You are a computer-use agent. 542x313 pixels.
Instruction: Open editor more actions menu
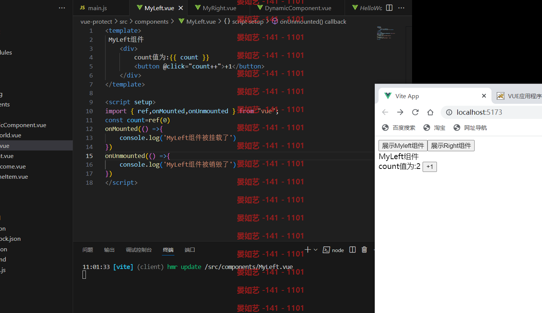pyautogui.click(x=402, y=8)
